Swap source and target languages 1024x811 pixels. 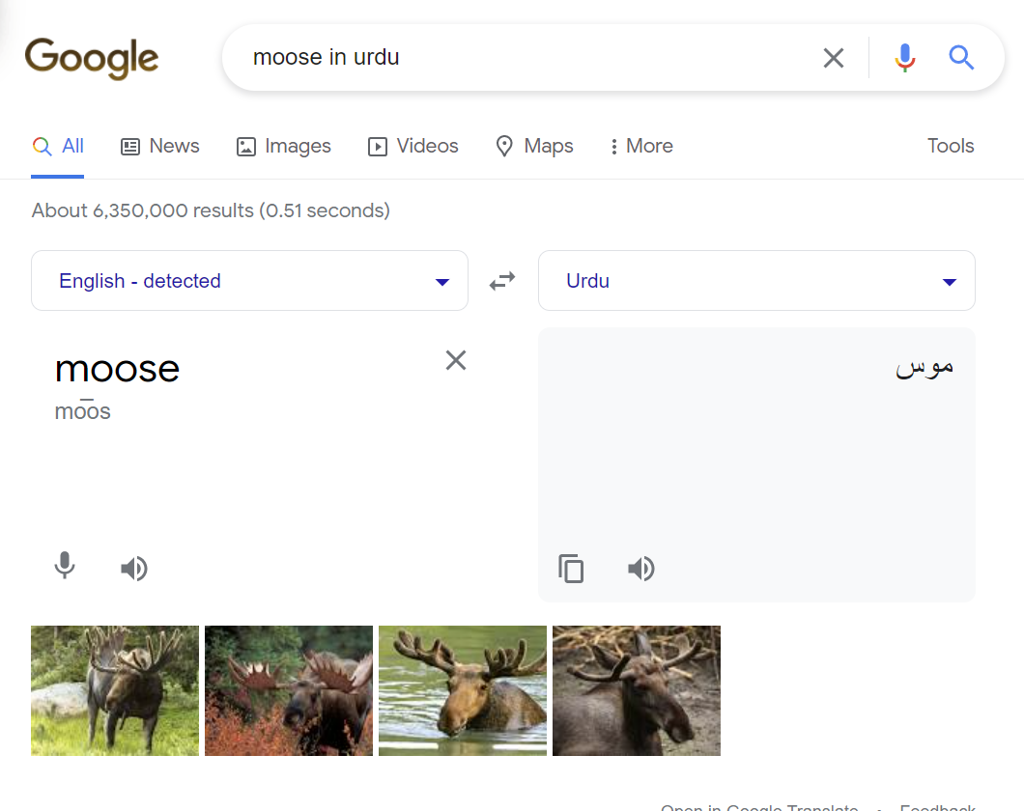502,281
